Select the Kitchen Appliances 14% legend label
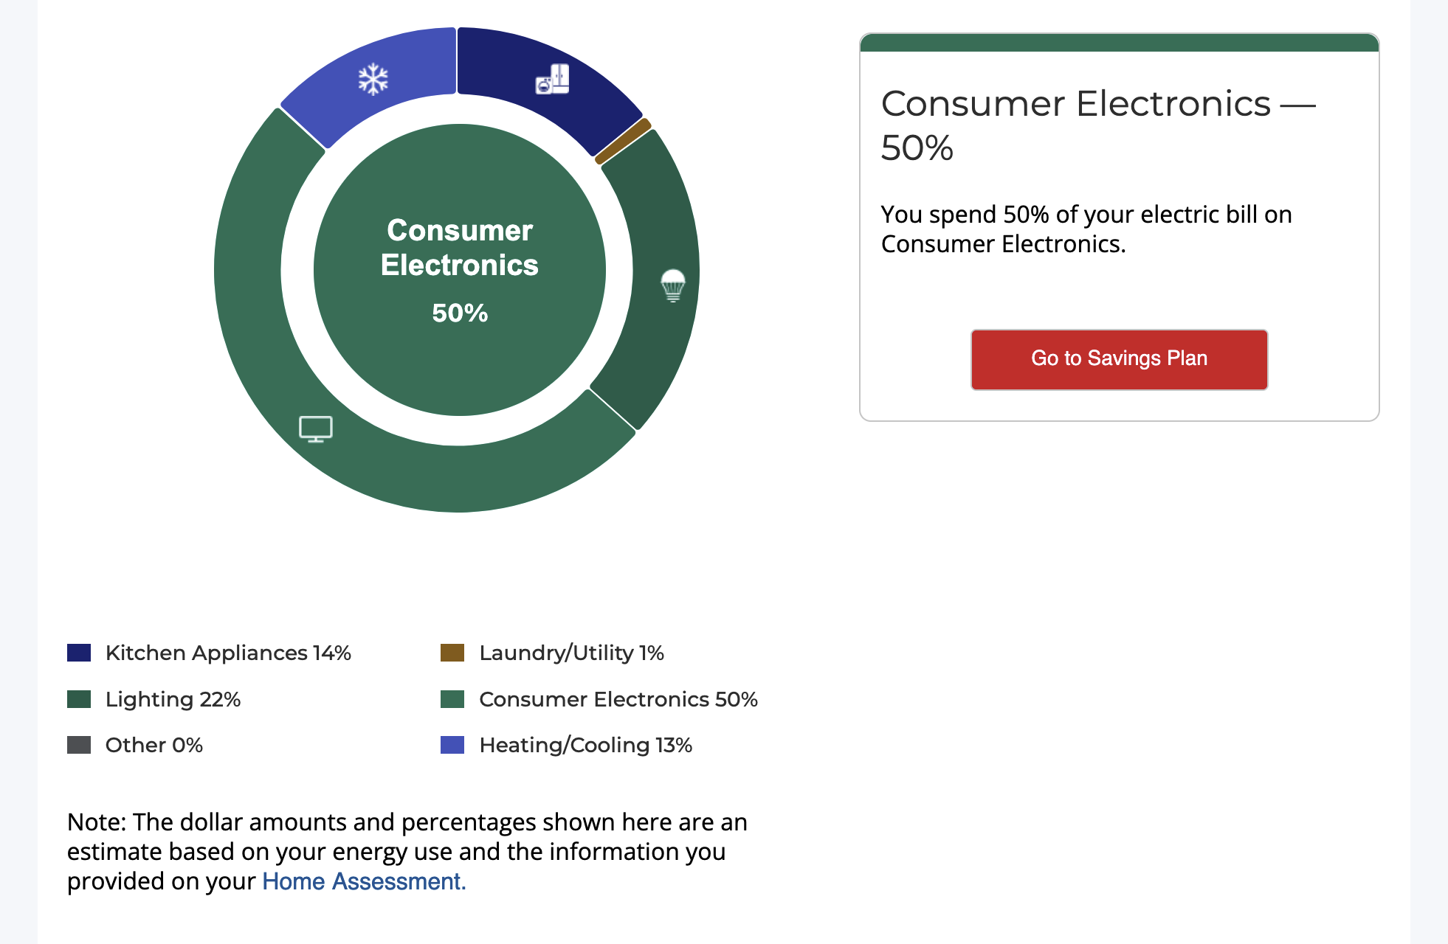Screen dimensions: 1448x944 click(228, 653)
